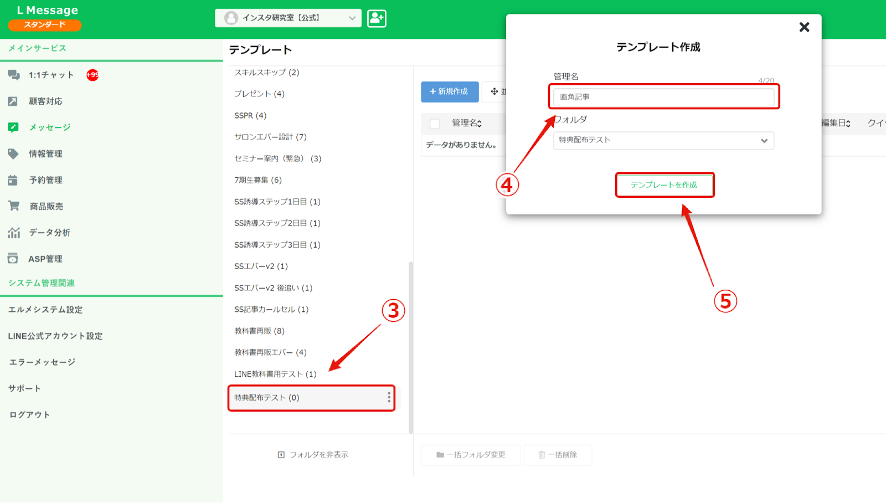Image resolution: width=886 pixels, height=503 pixels.
Task: Open 1:1チャット in the sidebar
Action: 51,75
